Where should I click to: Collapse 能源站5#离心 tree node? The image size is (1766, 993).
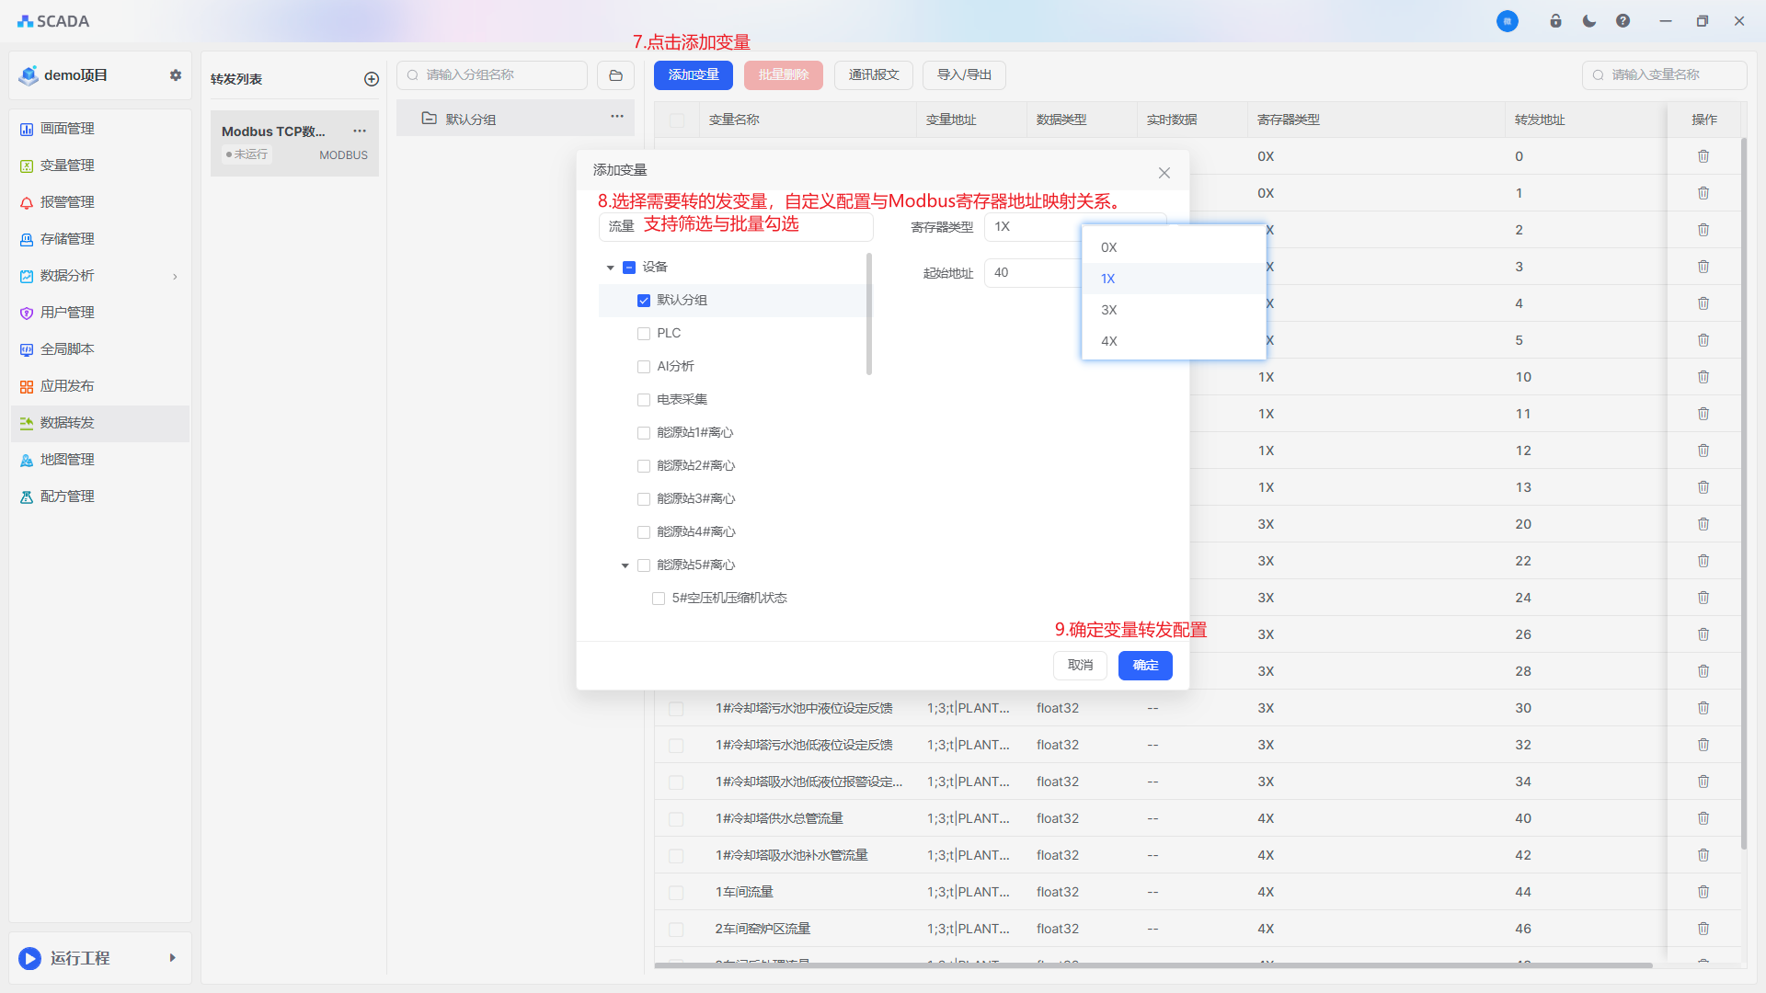coord(625,565)
